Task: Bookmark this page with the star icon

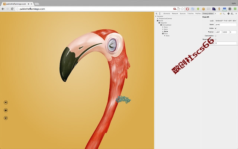Action: [x=182, y=9]
